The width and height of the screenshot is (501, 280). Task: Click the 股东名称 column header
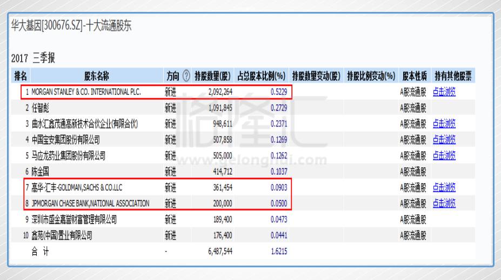(x=92, y=77)
